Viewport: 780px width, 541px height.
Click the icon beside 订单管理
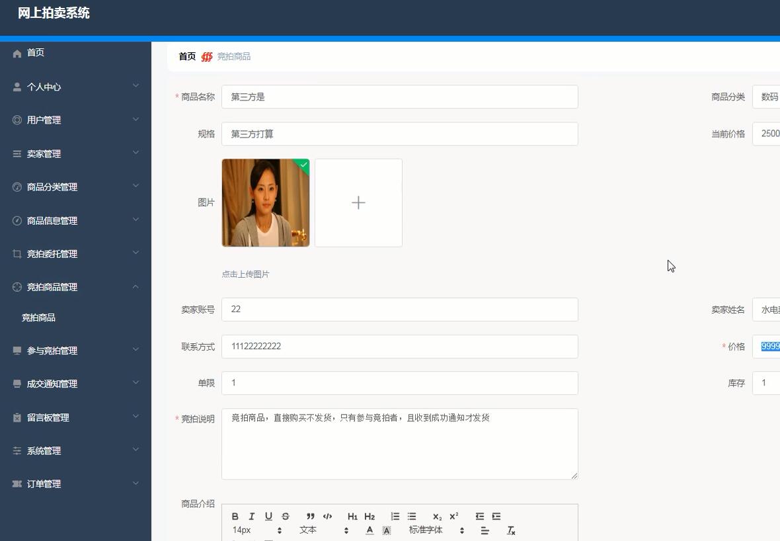point(17,483)
